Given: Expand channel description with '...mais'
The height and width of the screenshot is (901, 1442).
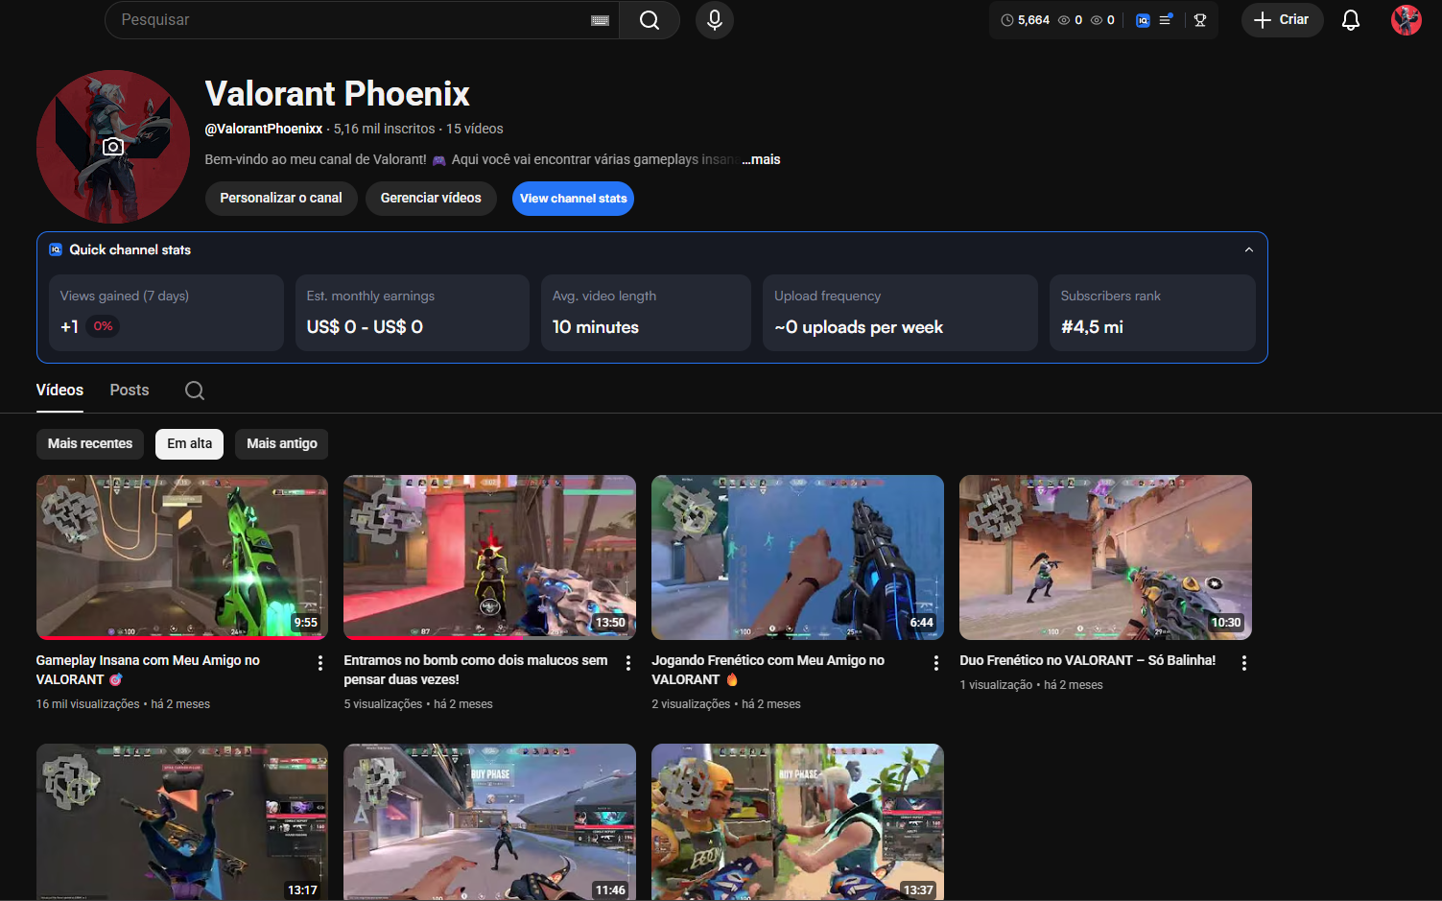Looking at the screenshot, I should click(761, 159).
